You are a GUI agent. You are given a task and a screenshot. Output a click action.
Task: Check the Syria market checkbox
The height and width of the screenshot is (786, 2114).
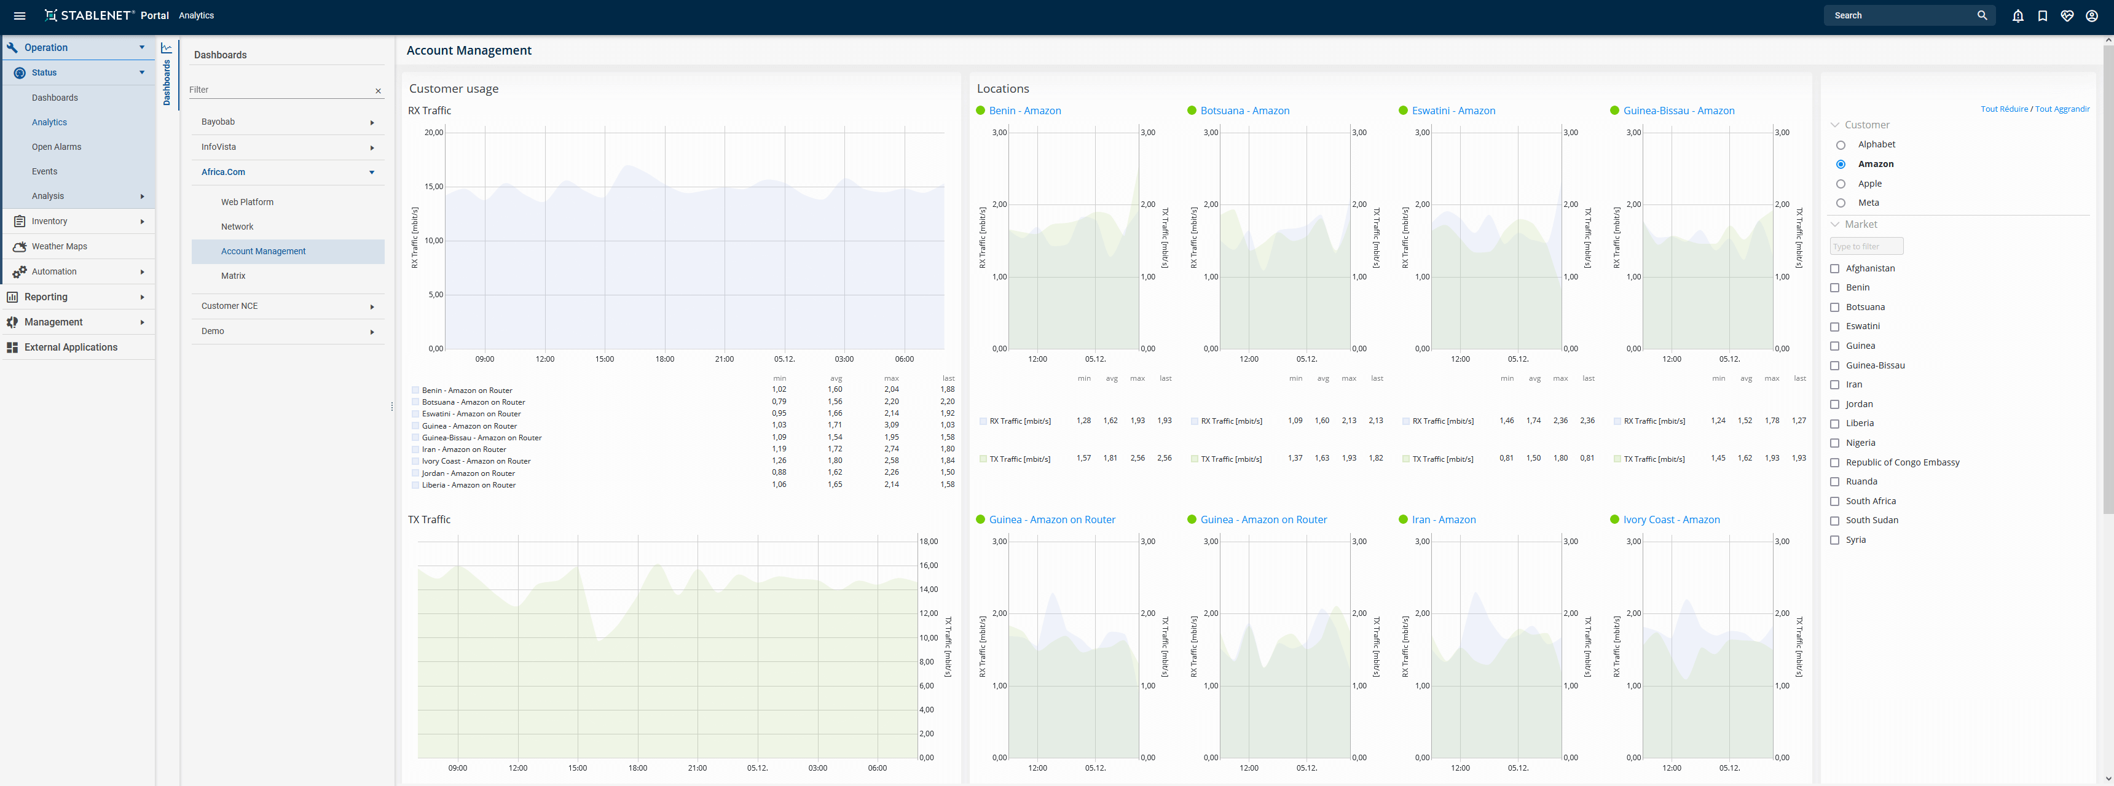[1835, 540]
